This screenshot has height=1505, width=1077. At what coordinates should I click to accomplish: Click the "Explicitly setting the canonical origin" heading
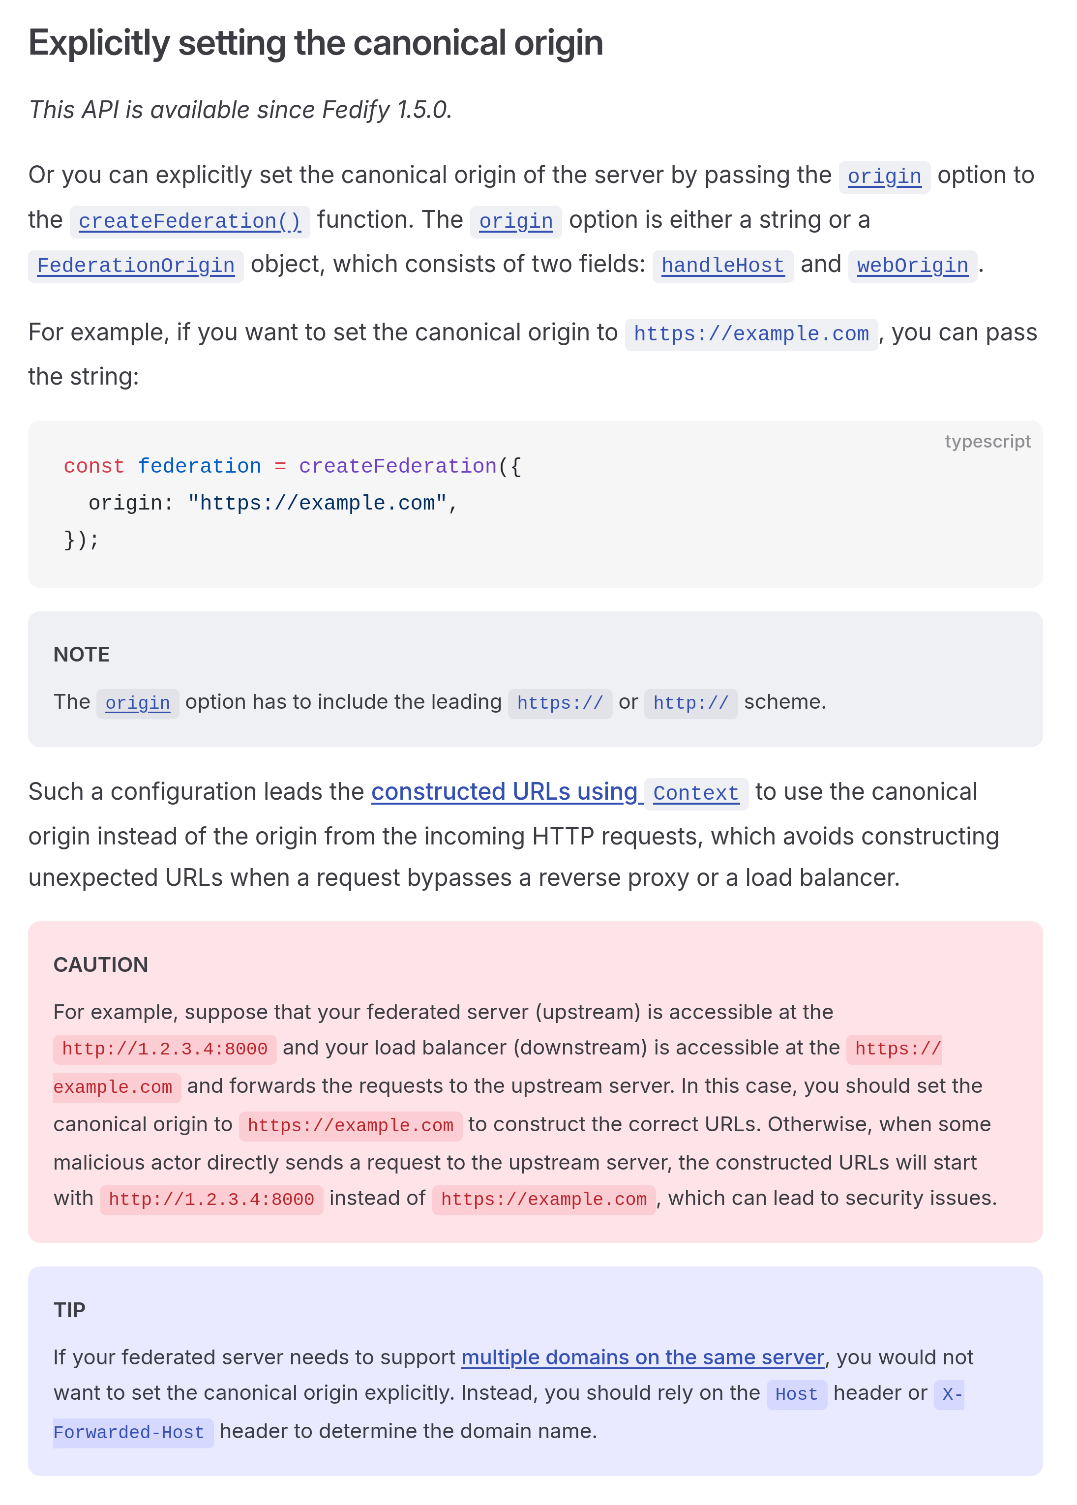pos(316,43)
